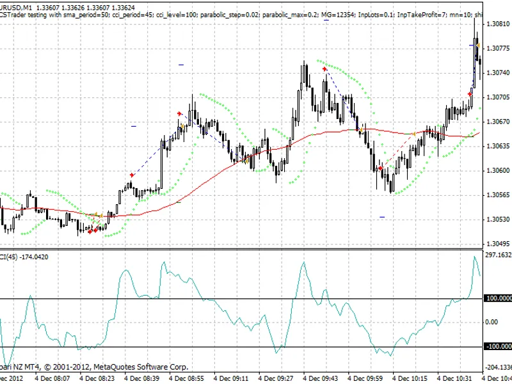Click the 4 Dec 08:55 time label

click(186, 378)
